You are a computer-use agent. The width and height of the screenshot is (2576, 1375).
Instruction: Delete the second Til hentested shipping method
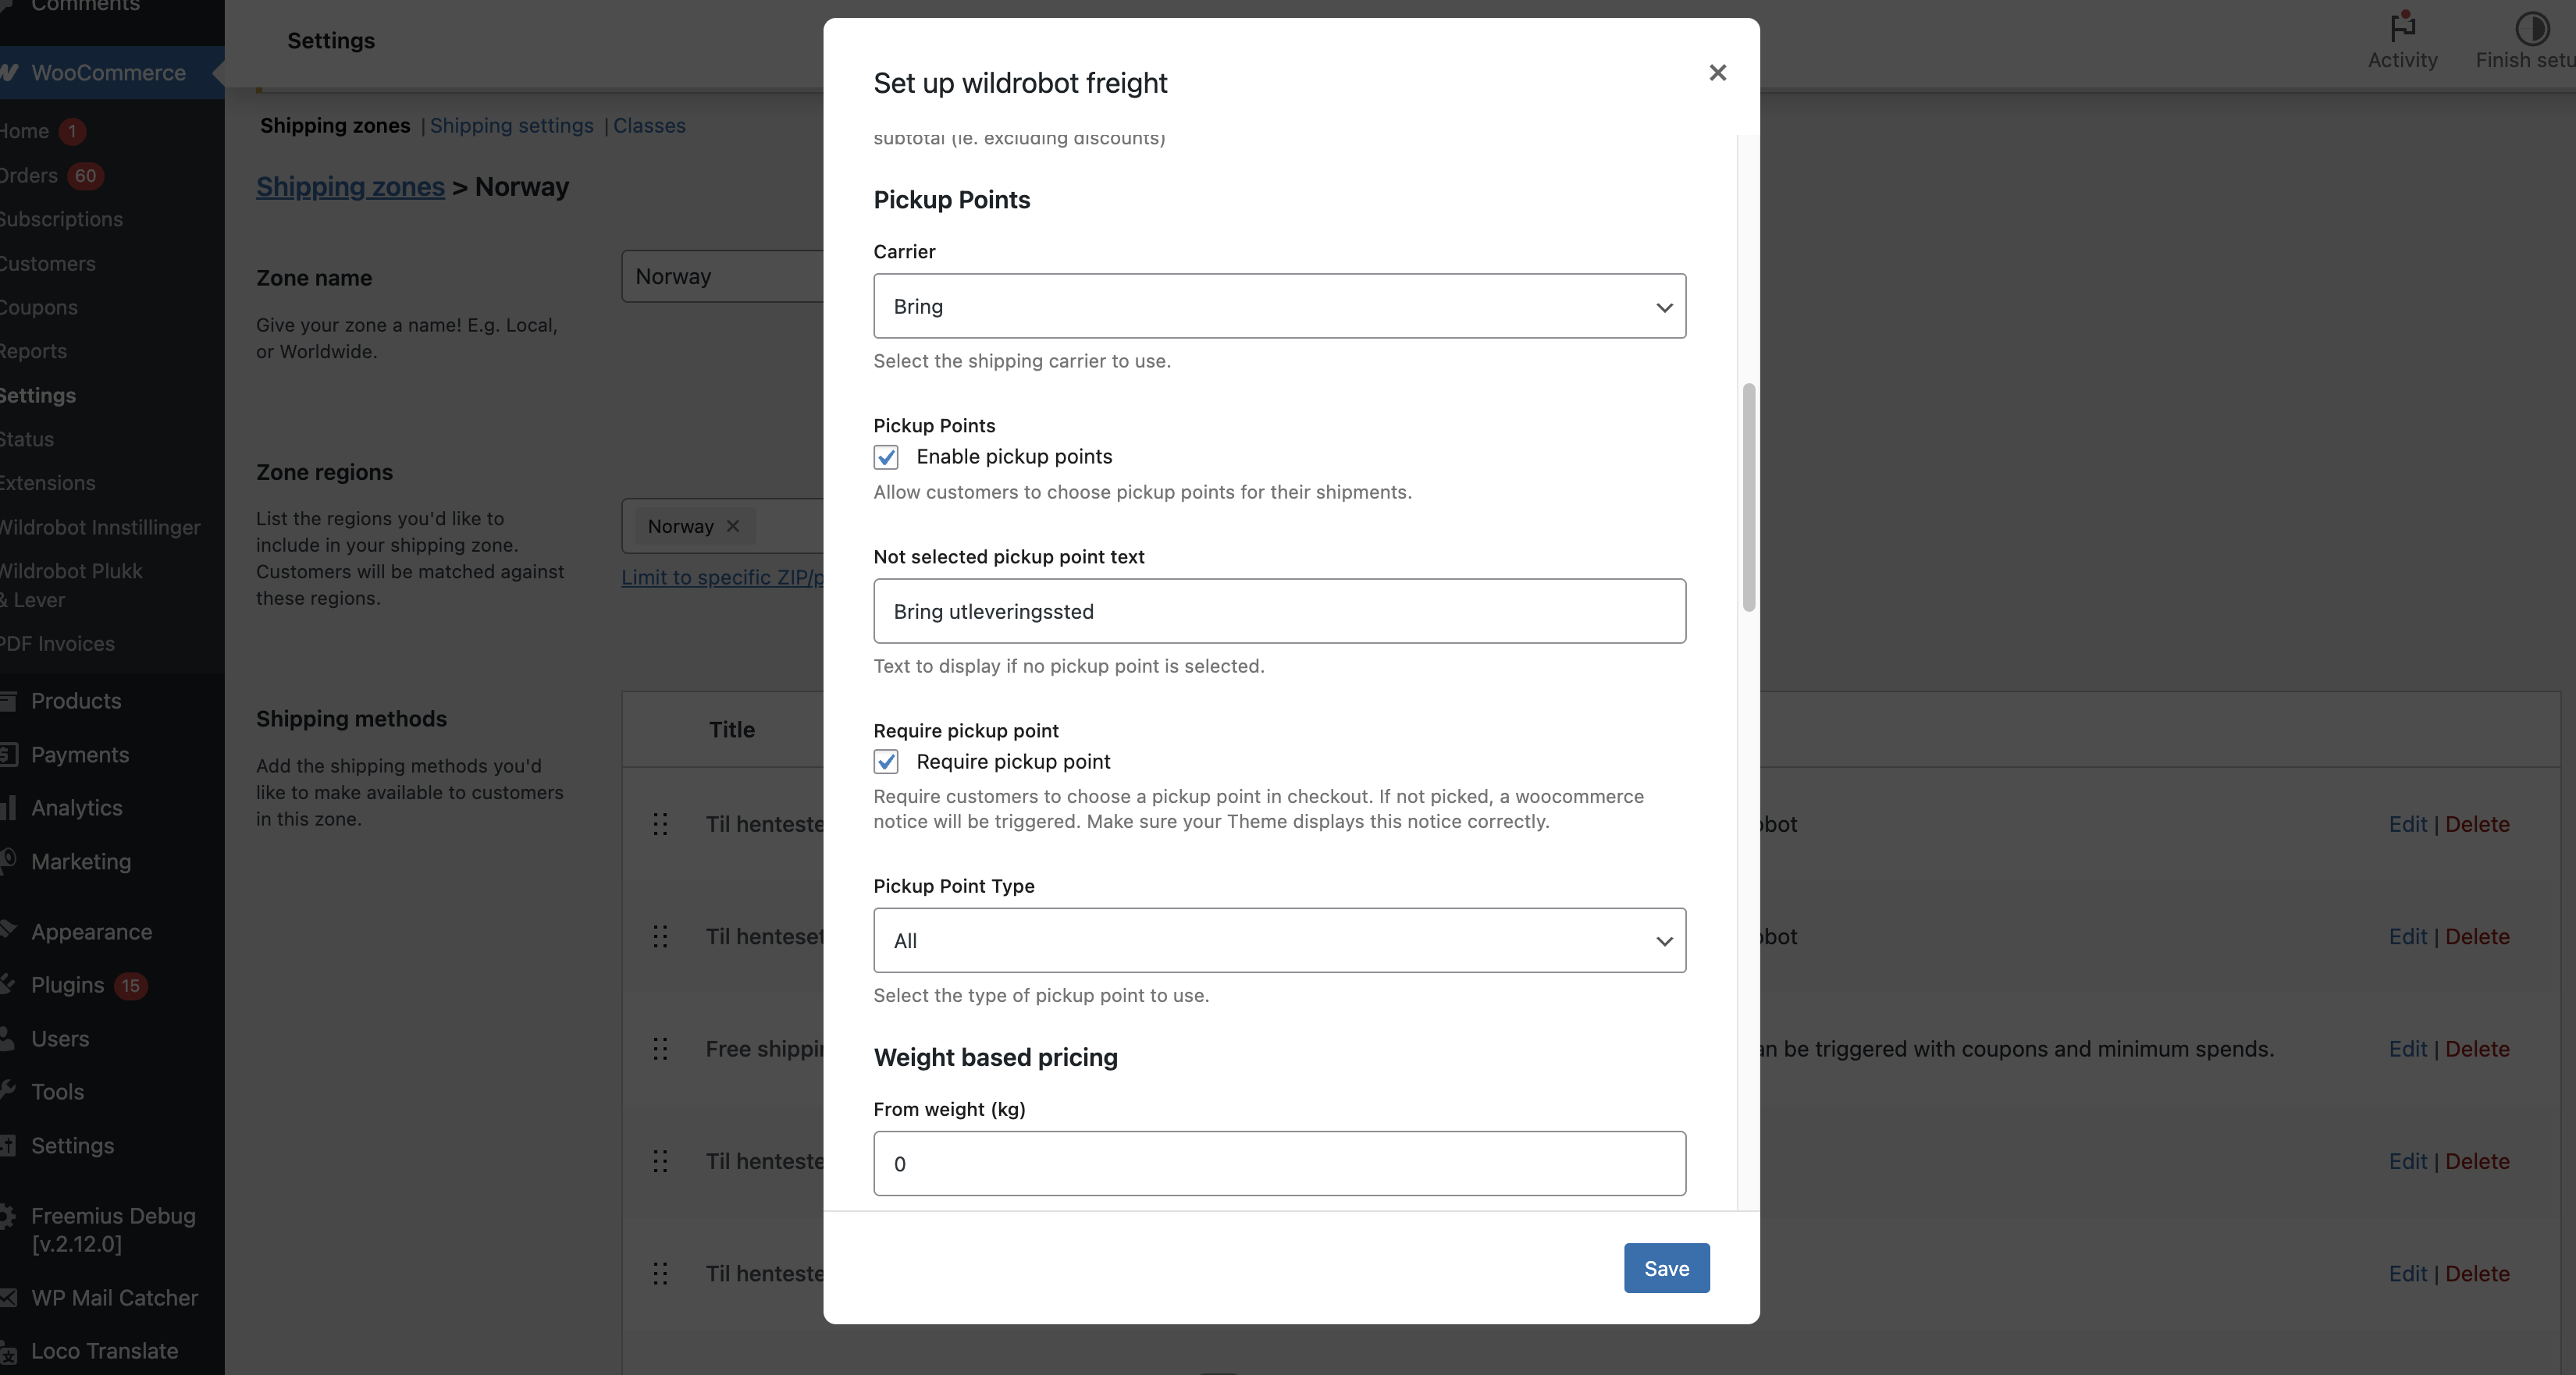click(x=2477, y=936)
